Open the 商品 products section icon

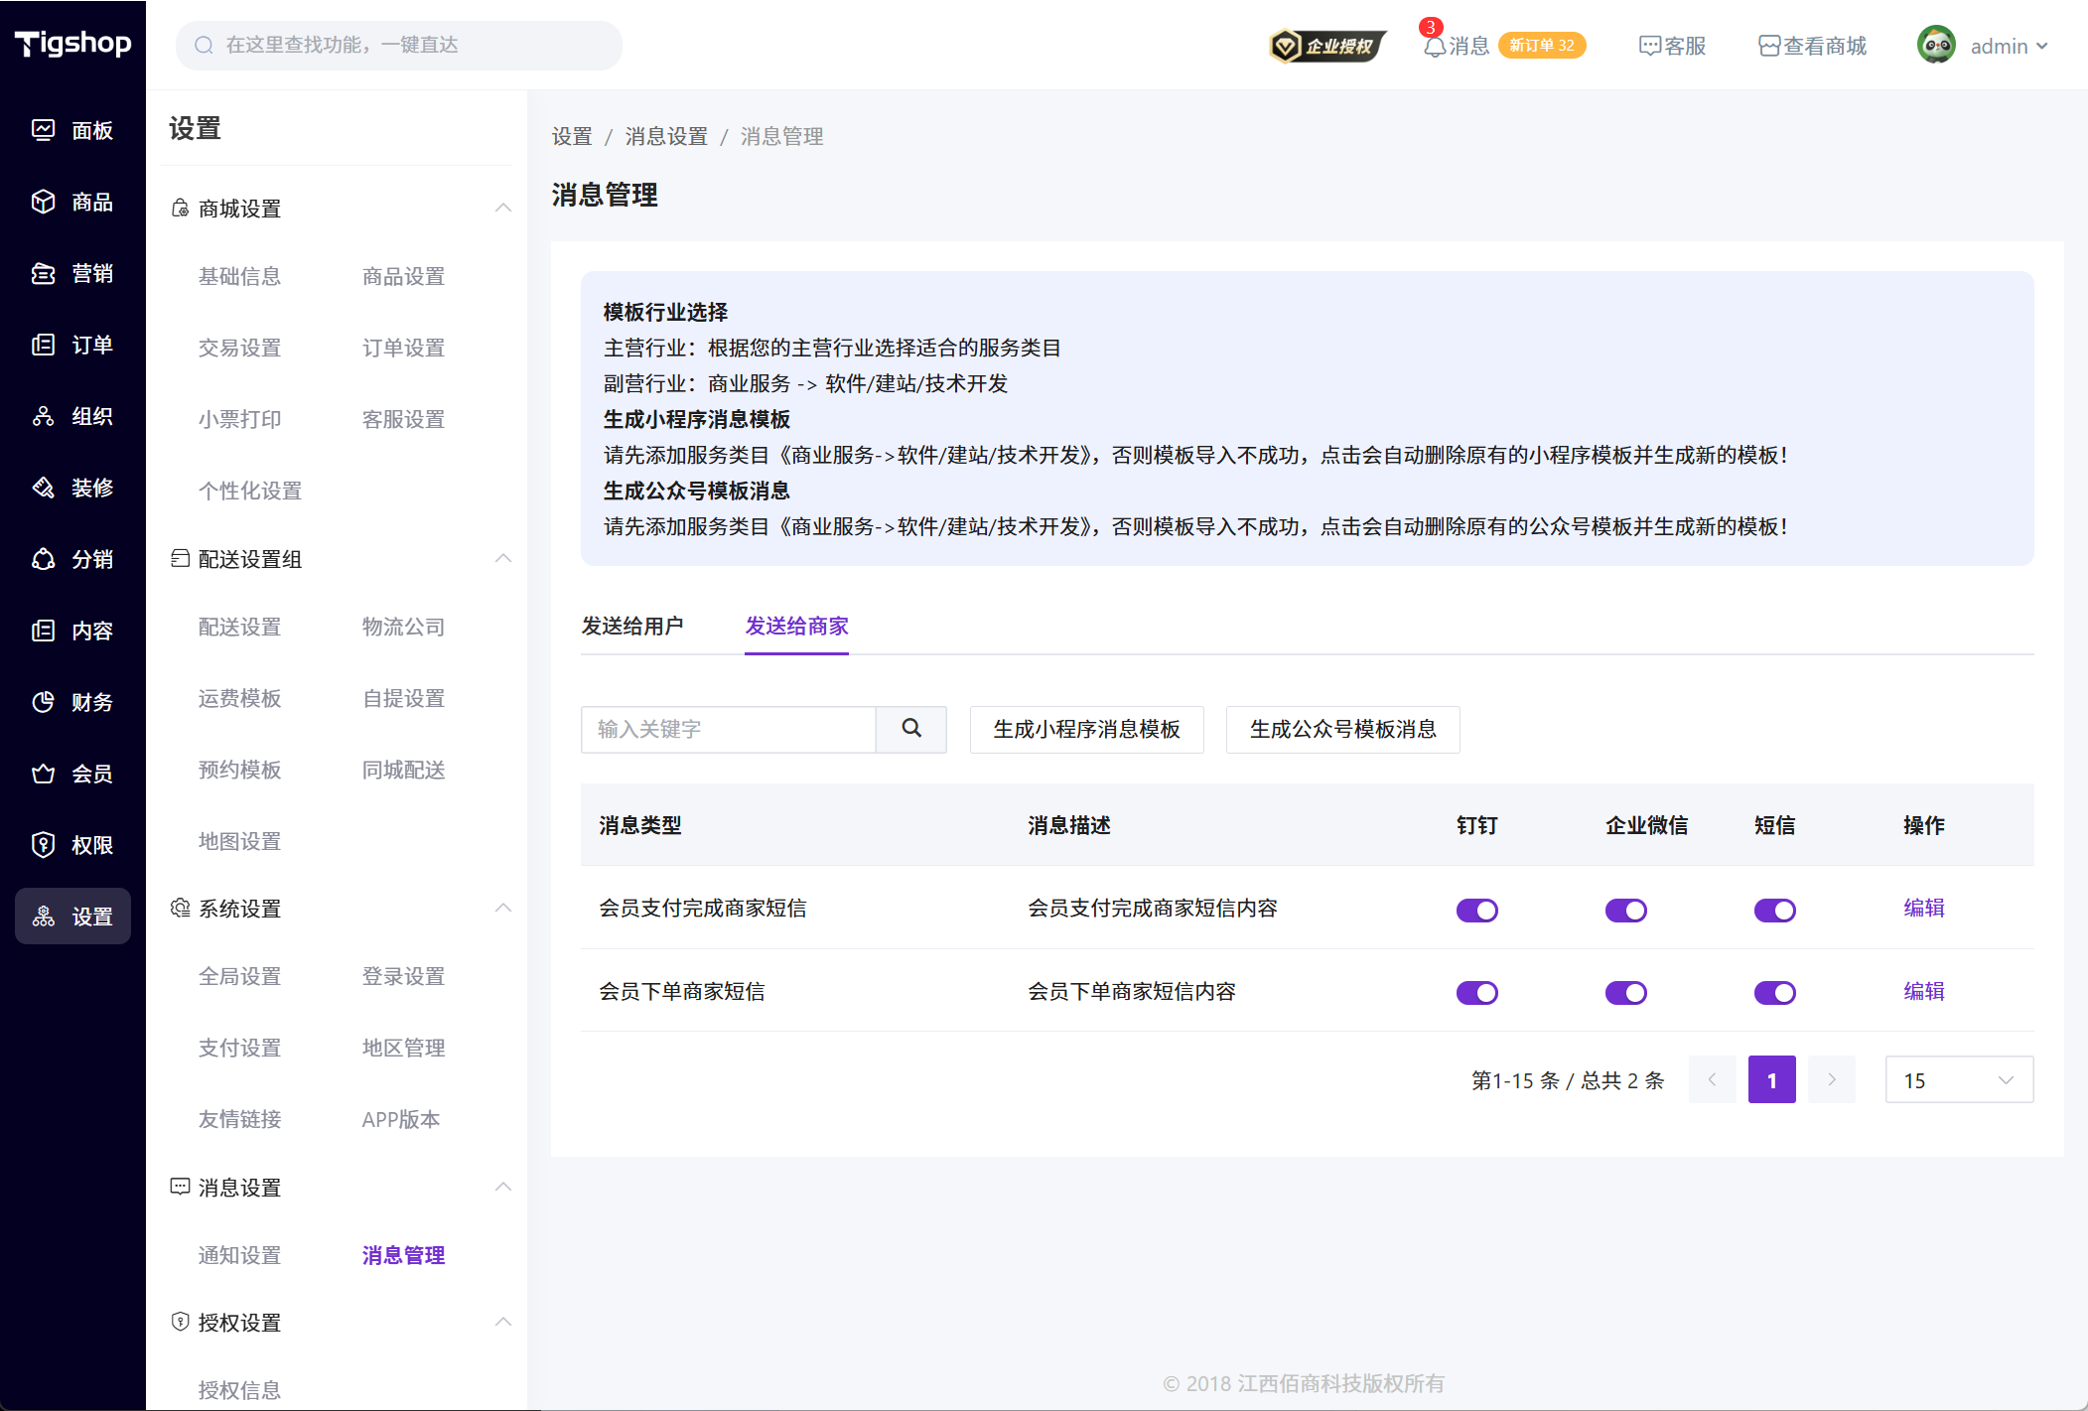coord(43,202)
